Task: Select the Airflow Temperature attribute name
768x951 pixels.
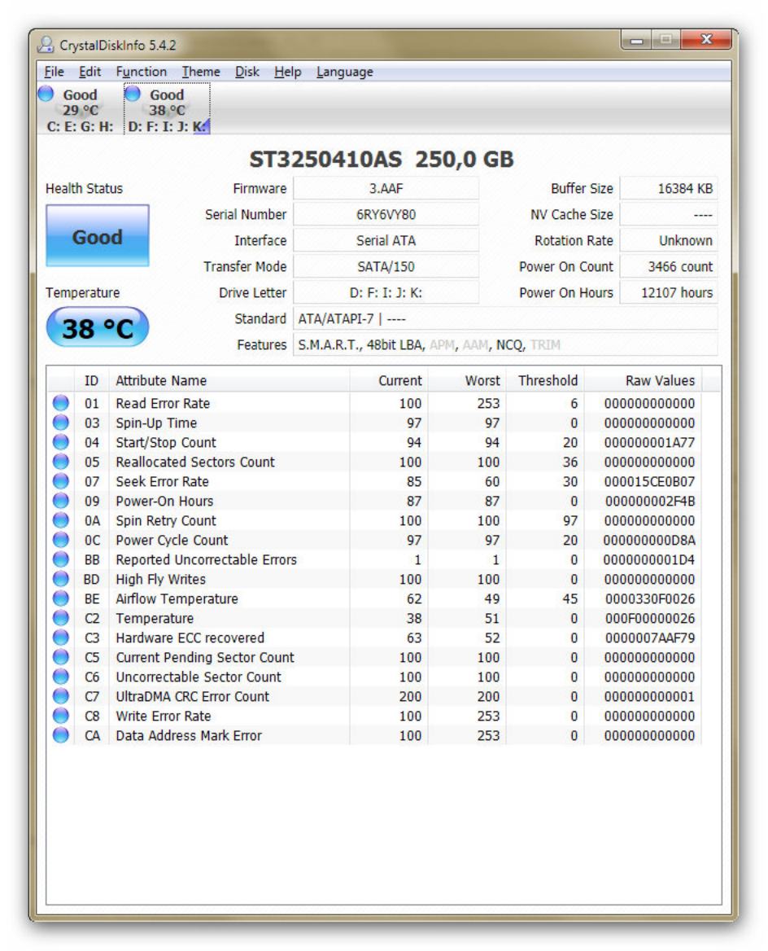Action: 177,598
